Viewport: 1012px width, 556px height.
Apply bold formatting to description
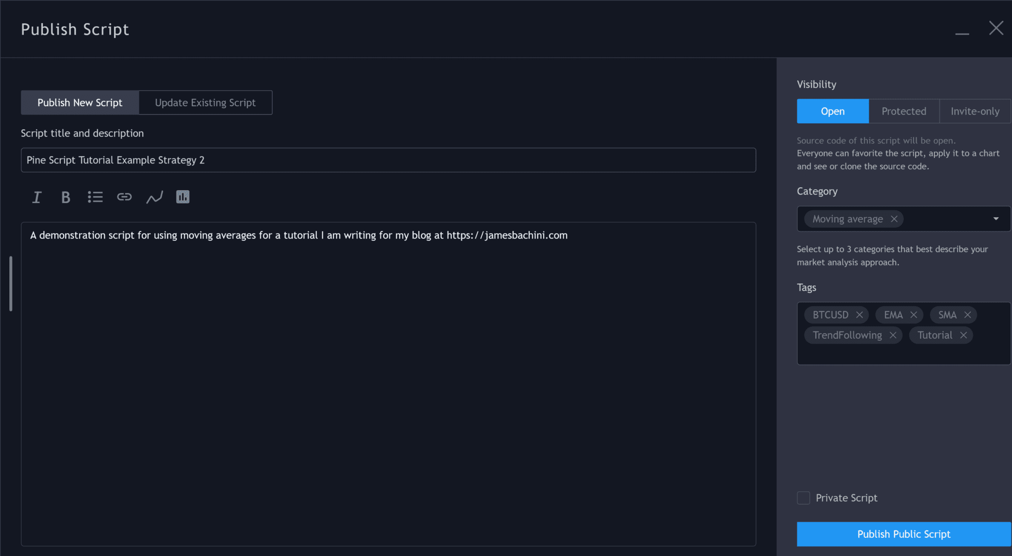click(x=66, y=197)
